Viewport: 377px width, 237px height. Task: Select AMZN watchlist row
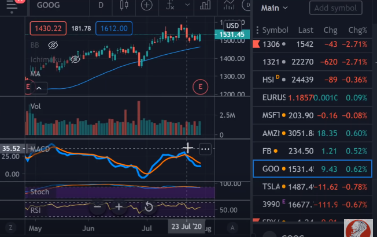312,133
